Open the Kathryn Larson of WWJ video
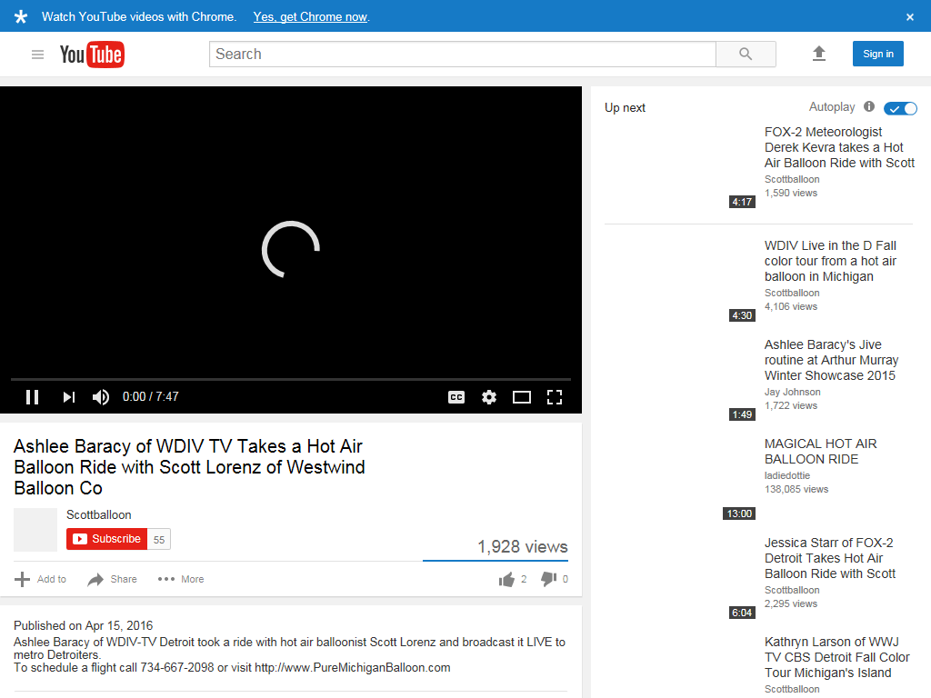 (x=836, y=658)
